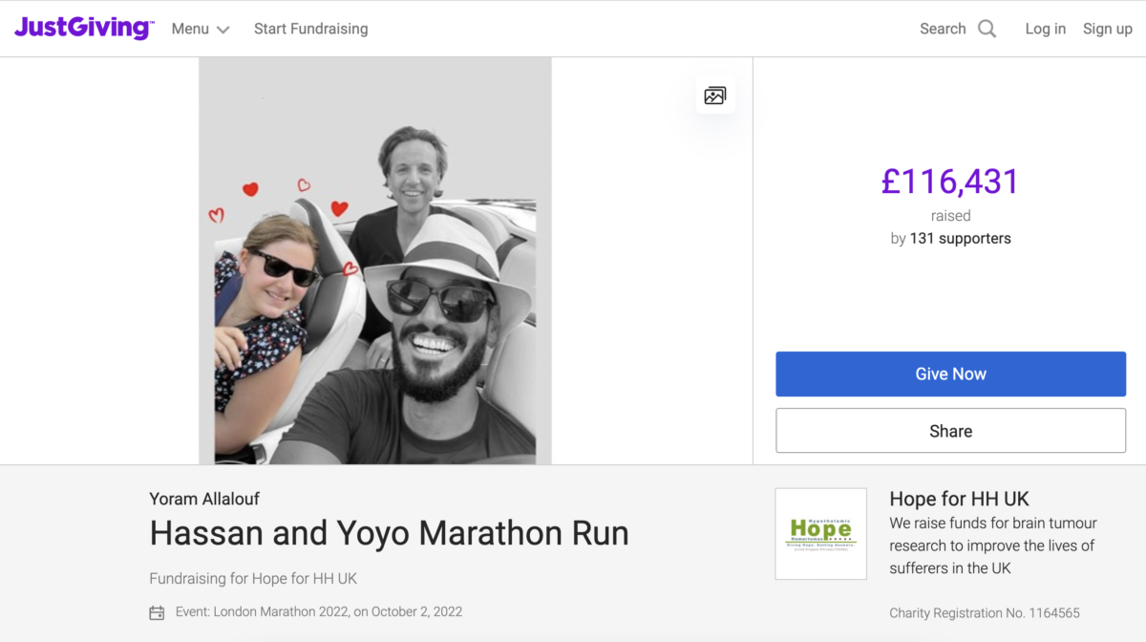Click Fundraising for Hope for HH UK
The width and height of the screenshot is (1146, 642).
click(253, 578)
